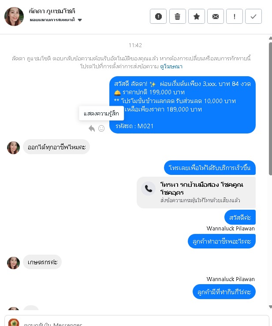Viewport: 272px width, 326px height.
Task: Mark conversation done with the checkmark button
Action: [253, 16]
